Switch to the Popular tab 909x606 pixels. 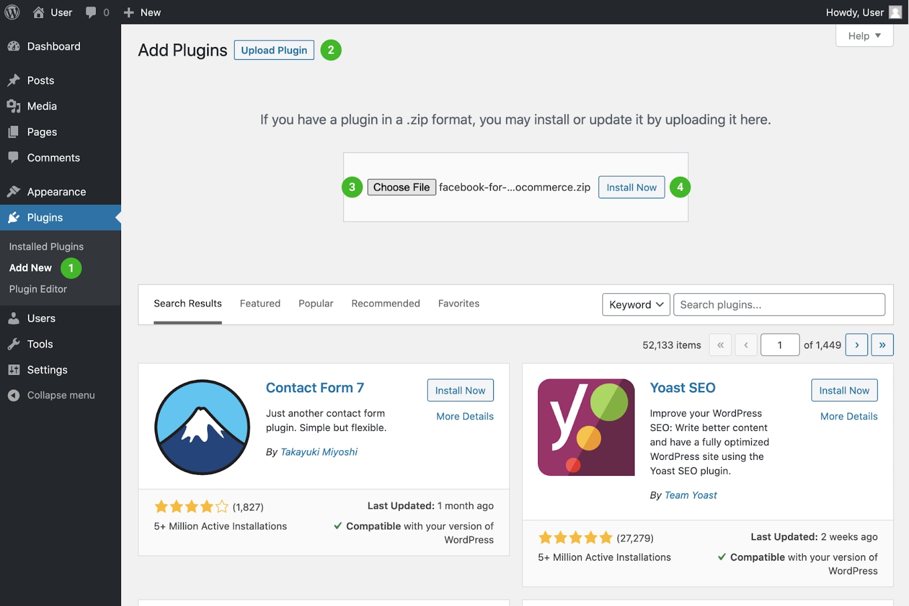point(316,304)
